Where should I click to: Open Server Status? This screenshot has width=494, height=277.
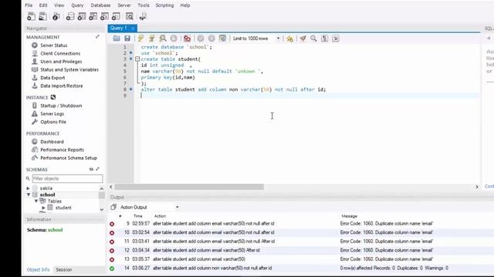(53, 45)
